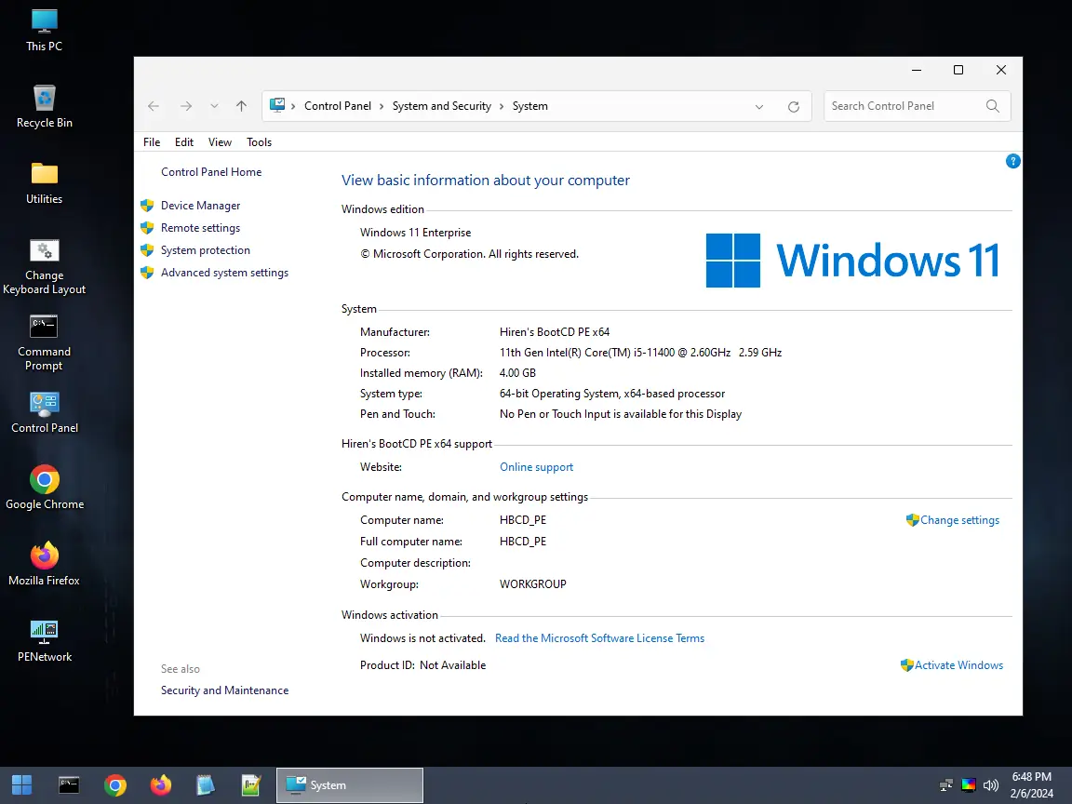Open Device Manager link
Image resolution: width=1072 pixels, height=804 pixels.
(200, 206)
